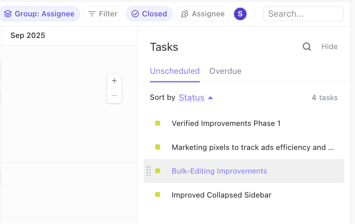
Task: Switch to the Overdue tab
Action: tap(225, 71)
